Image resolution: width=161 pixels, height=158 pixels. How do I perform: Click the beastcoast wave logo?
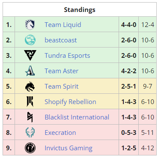pos(30,40)
